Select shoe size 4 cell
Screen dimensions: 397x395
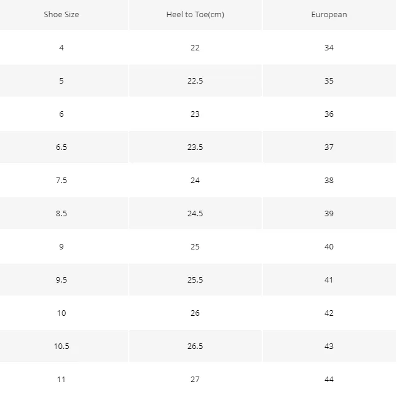(x=61, y=47)
